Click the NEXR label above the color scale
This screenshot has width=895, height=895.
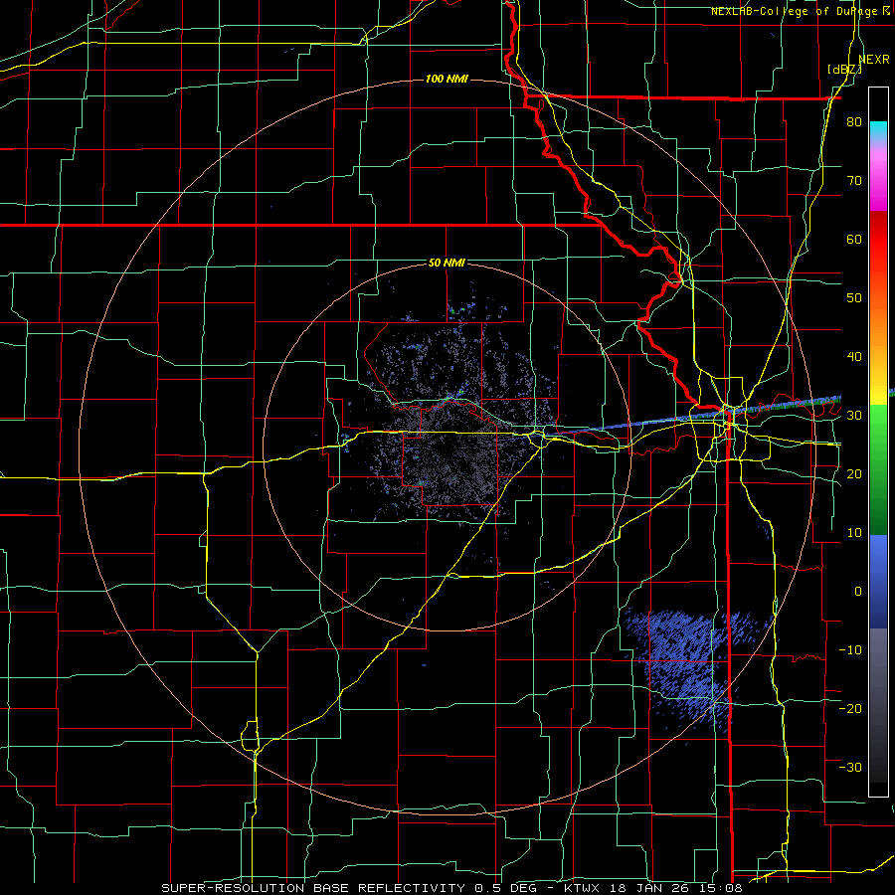pos(874,60)
